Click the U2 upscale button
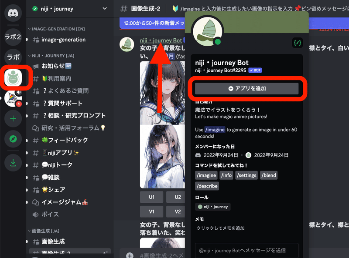The image size is (349, 258). pyautogui.click(x=176, y=197)
